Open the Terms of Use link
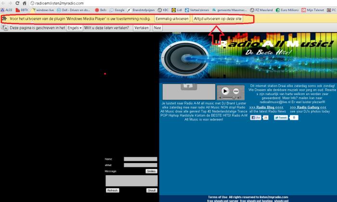 (218, 197)
